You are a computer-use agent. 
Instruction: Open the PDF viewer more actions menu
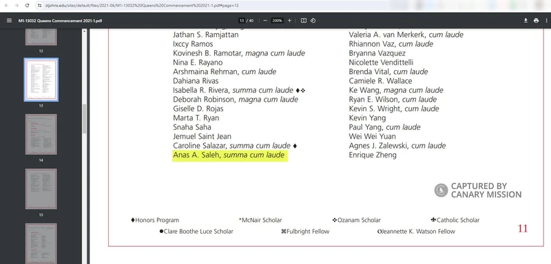(546, 21)
